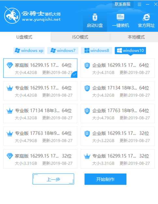
Task: Select the windows7 tab
Action: [x=63, y=50]
